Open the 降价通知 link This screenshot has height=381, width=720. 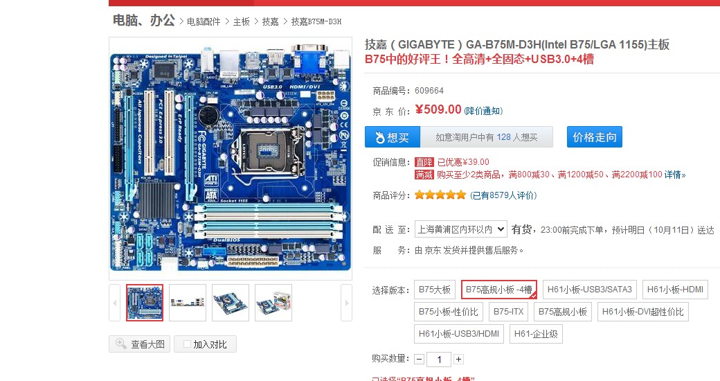(x=483, y=111)
